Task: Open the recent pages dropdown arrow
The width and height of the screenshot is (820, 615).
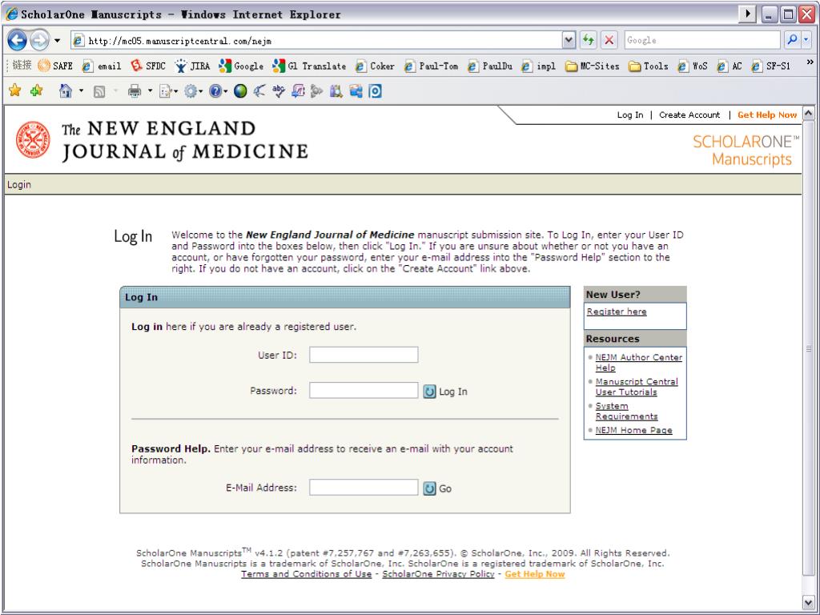Action: 57,40
